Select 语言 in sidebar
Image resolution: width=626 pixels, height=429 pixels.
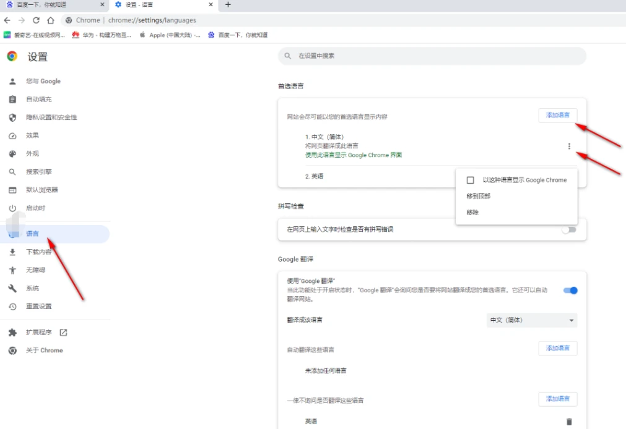coord(55,234)
